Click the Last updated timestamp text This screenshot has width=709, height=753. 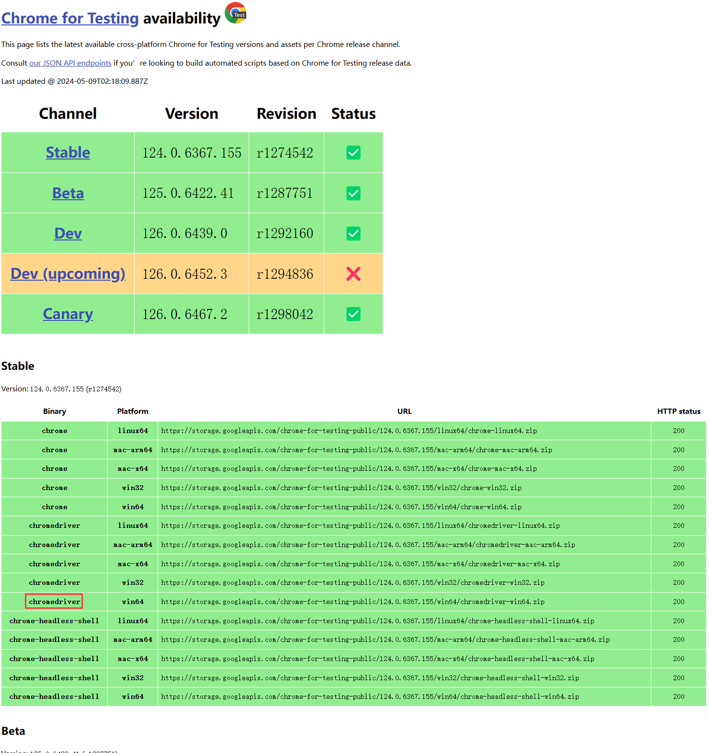[75, 81]
